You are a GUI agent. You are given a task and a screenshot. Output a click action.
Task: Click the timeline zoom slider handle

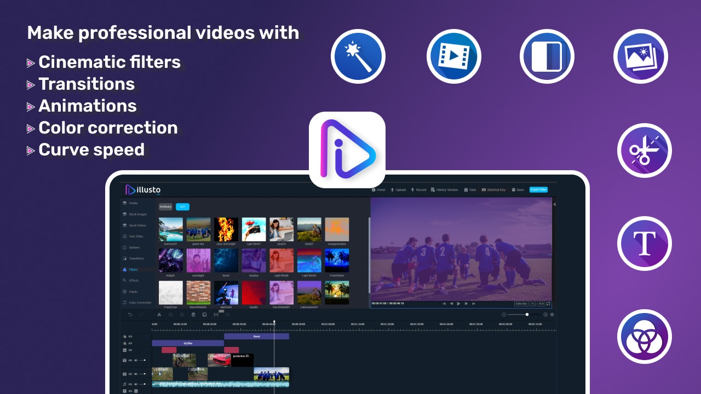pyautogui.click(x=527, y=315)
